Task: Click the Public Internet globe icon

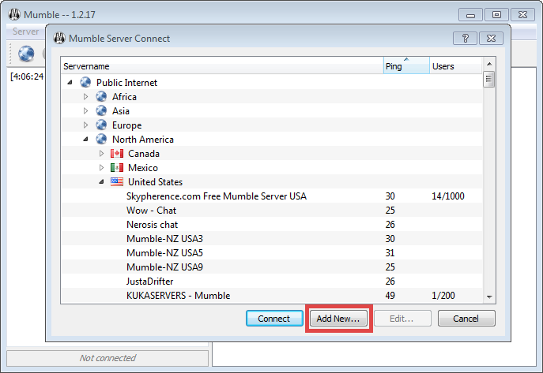Action: tap(85, 83)
